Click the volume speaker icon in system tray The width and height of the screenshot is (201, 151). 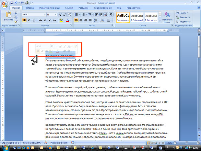tap(190, 147)
